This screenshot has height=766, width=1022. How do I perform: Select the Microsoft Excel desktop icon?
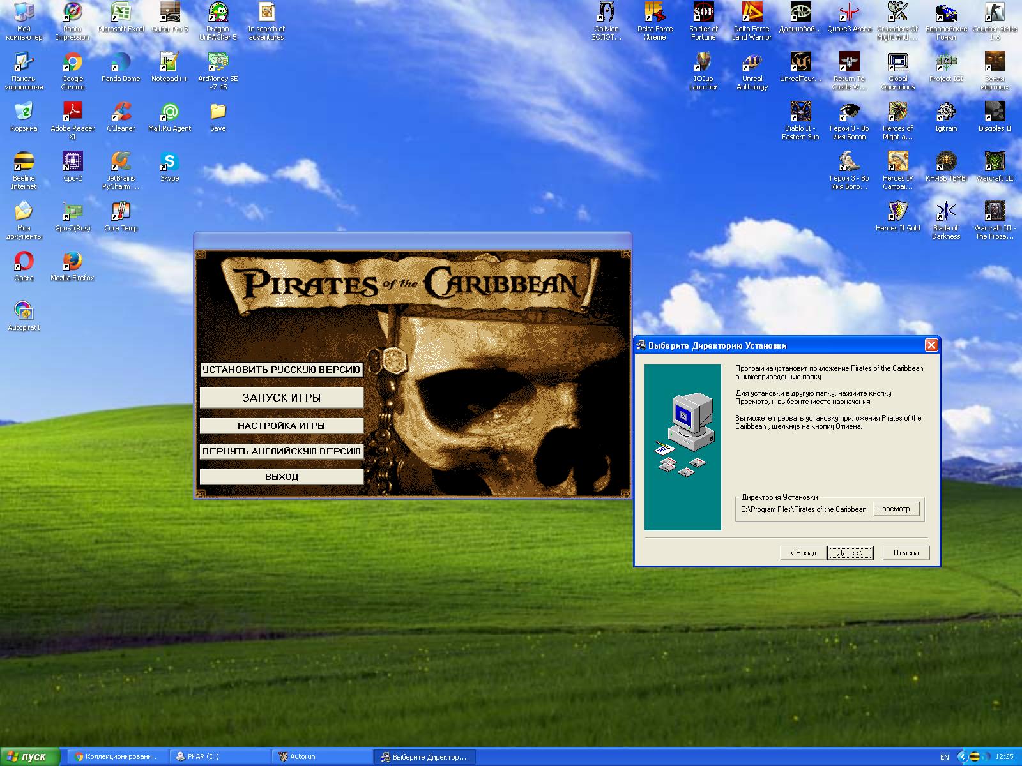[121, 17]
